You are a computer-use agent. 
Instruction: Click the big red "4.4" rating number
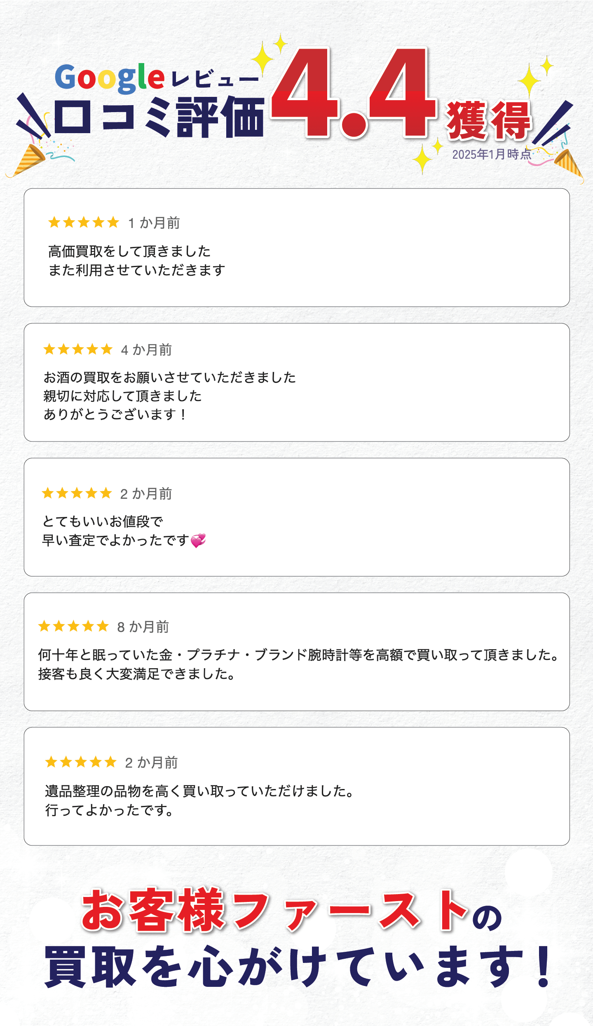pyautogui.click(x=353, y=94)
